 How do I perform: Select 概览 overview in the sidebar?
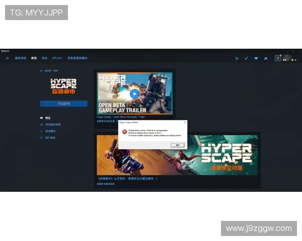point(49,118)
